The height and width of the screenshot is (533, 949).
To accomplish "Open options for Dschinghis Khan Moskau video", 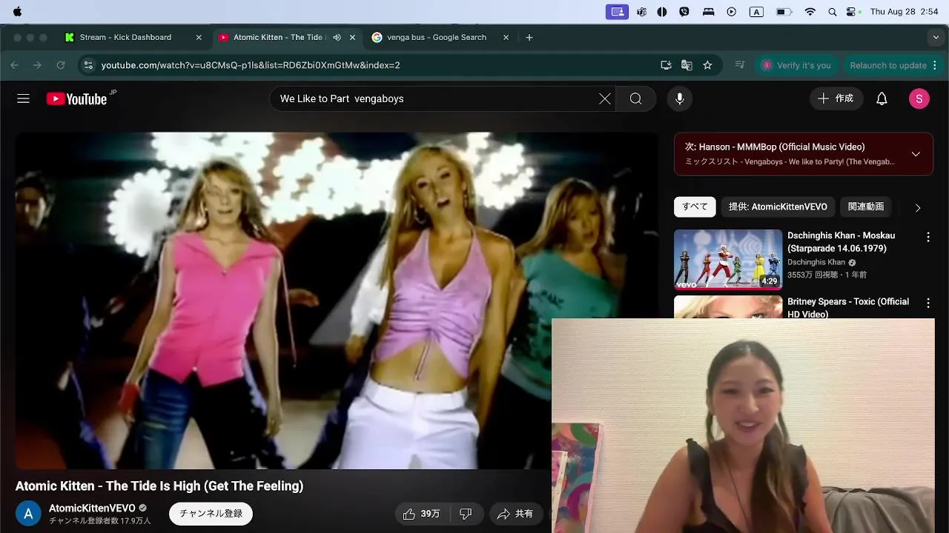I will click(927, 238).
